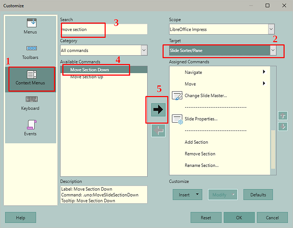Expand the Scope LibreOffice Impress dropdown
293x228 pixels.
(222, 29)
